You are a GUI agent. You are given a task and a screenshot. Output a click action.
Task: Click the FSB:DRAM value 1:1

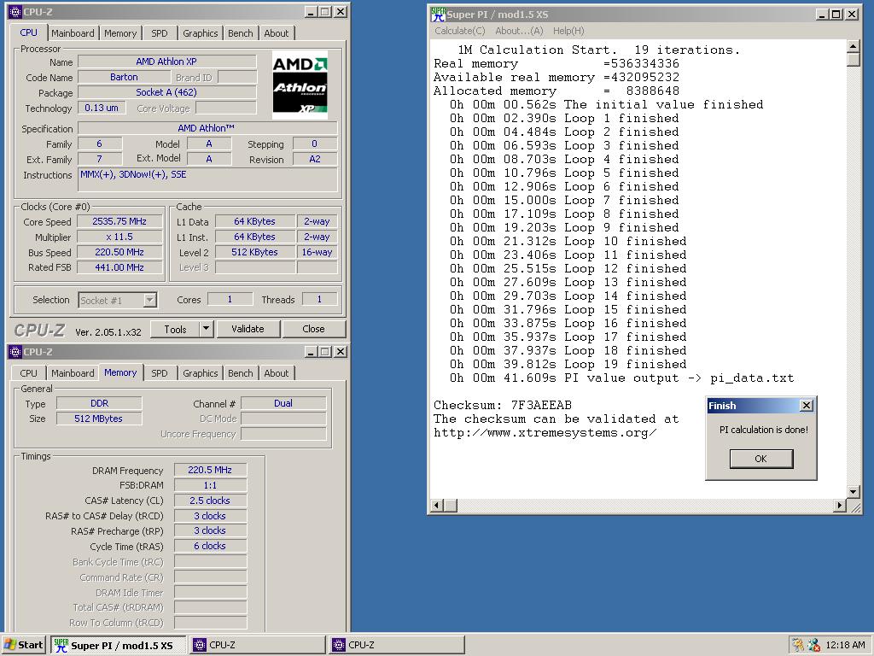coord(210,485)
